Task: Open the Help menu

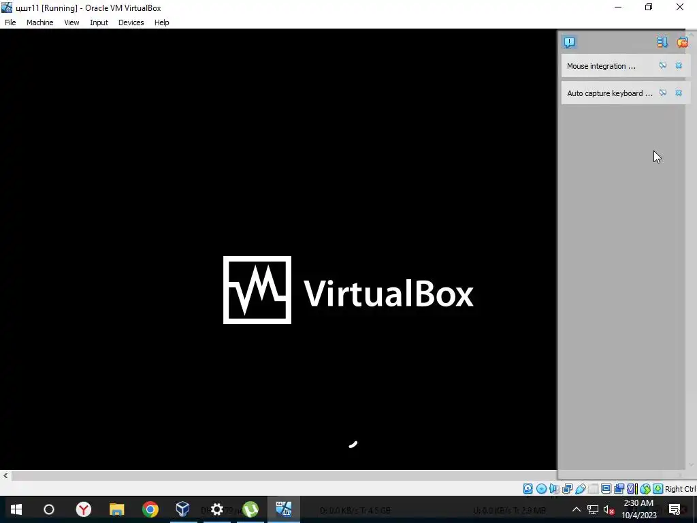Action: click(162, 22)
